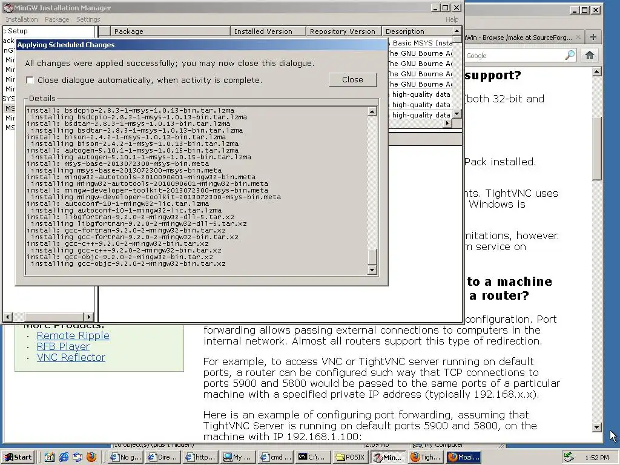The height and width of the screenshot is (465, 620).
Task: Click 'A Basic MSYS Insta' description cell
Action: [420, 43]
